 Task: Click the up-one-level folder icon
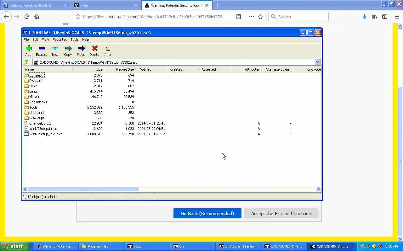[x=26, y=62]
